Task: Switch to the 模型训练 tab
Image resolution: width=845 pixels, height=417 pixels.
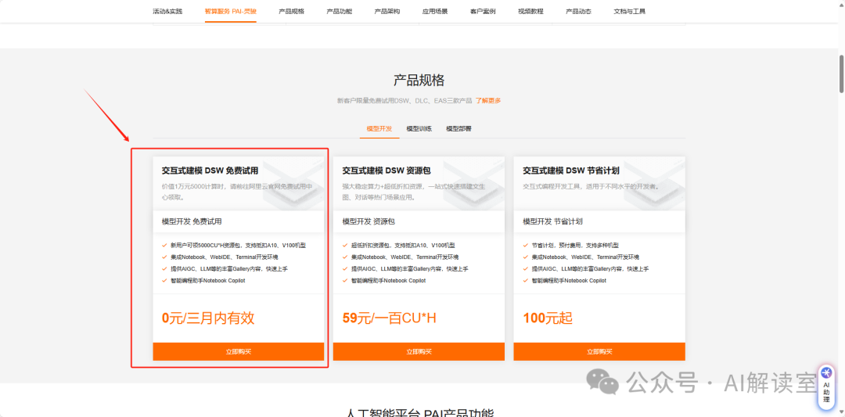Action: [419, 129]
